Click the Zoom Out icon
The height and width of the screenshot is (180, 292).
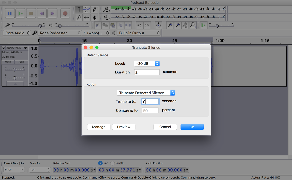(x=178, y=25)
